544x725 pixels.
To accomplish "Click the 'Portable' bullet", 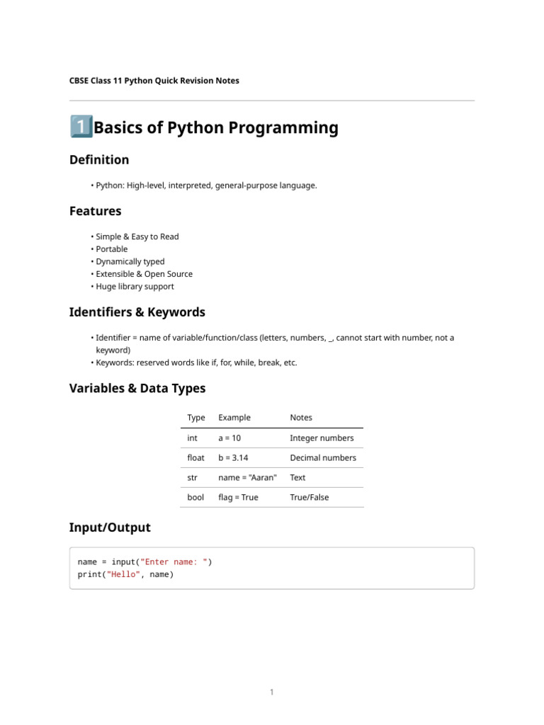I will tap(111, 249).
